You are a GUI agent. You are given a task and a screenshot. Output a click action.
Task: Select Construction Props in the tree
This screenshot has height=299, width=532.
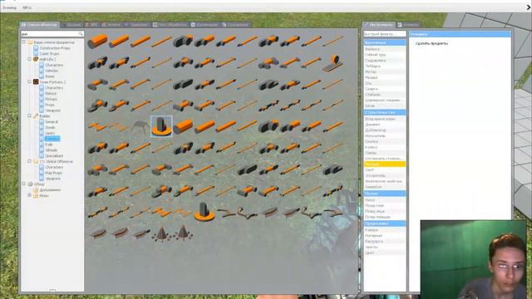(54, 48)
